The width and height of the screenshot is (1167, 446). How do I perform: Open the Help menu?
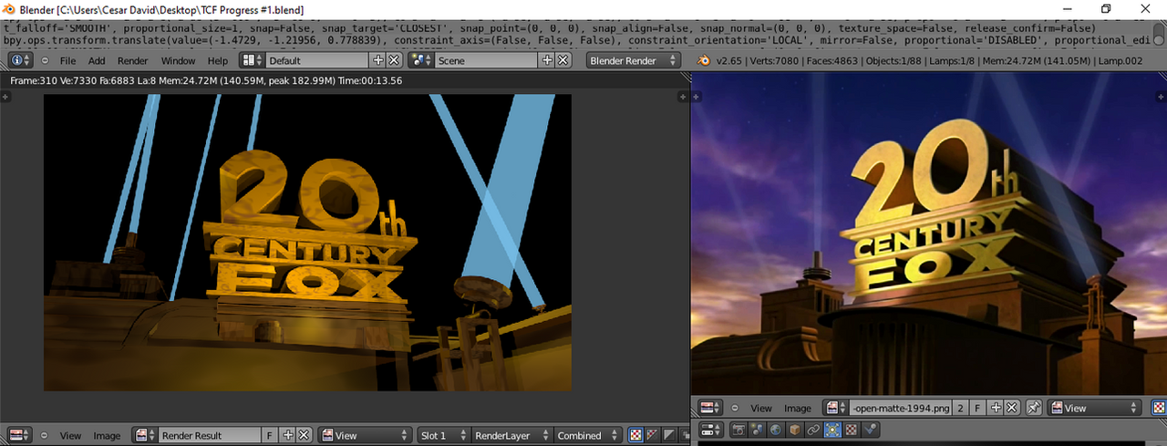[x=218, y=60]
